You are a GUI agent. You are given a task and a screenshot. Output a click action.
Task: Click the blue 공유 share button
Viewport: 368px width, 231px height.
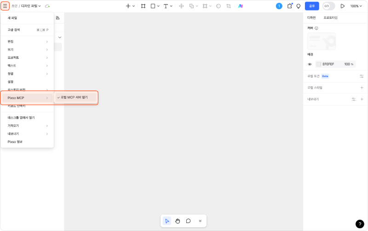(312, 6)
